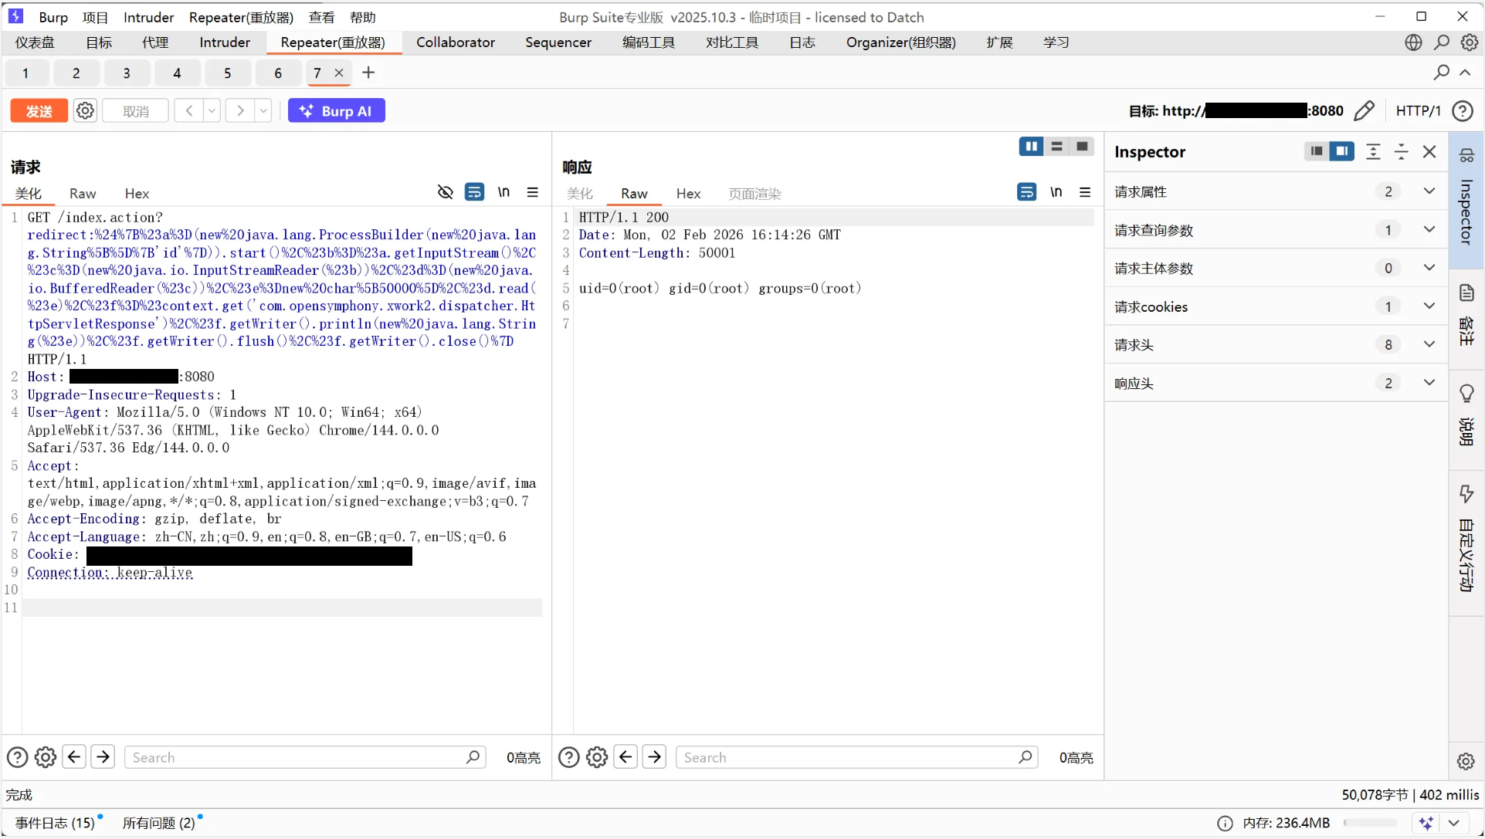Open the Inspector side panel icon
The width and height of the screenshot is (1485, 839).
pos(1466,155)
